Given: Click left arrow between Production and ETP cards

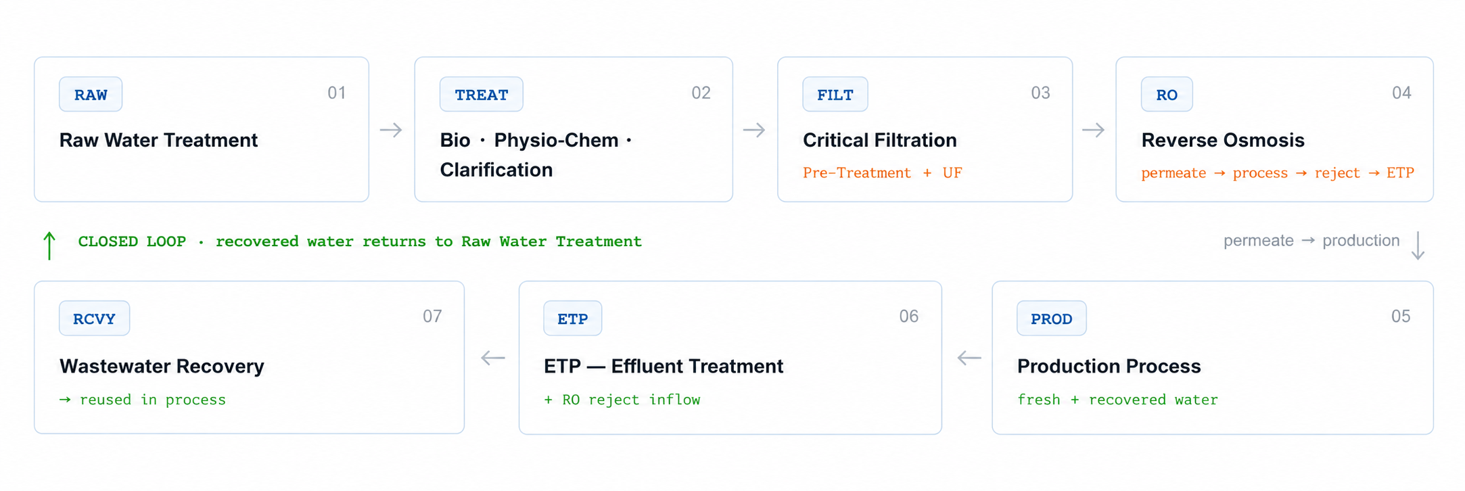Looking at the screenshot, I should (969, 358).
